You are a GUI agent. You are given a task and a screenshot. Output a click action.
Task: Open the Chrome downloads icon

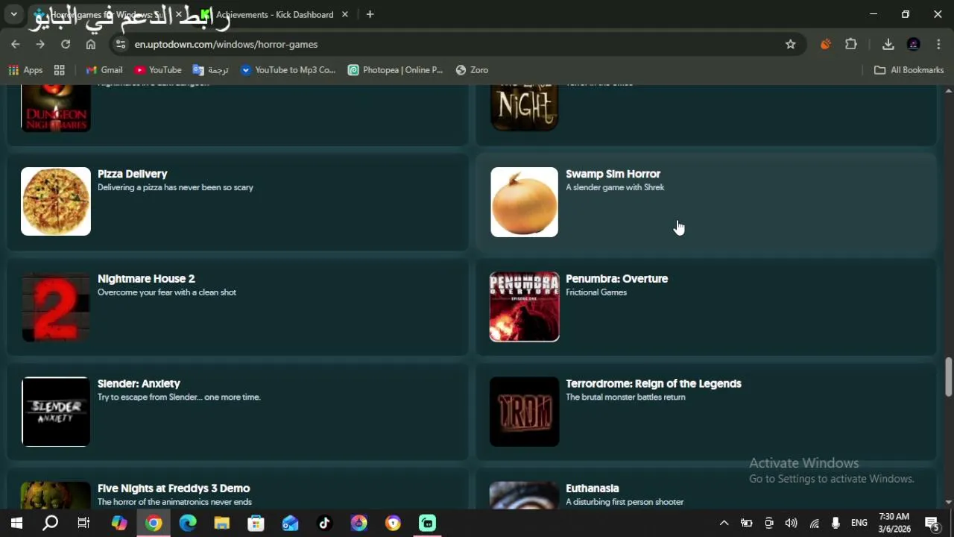point(888,44)
